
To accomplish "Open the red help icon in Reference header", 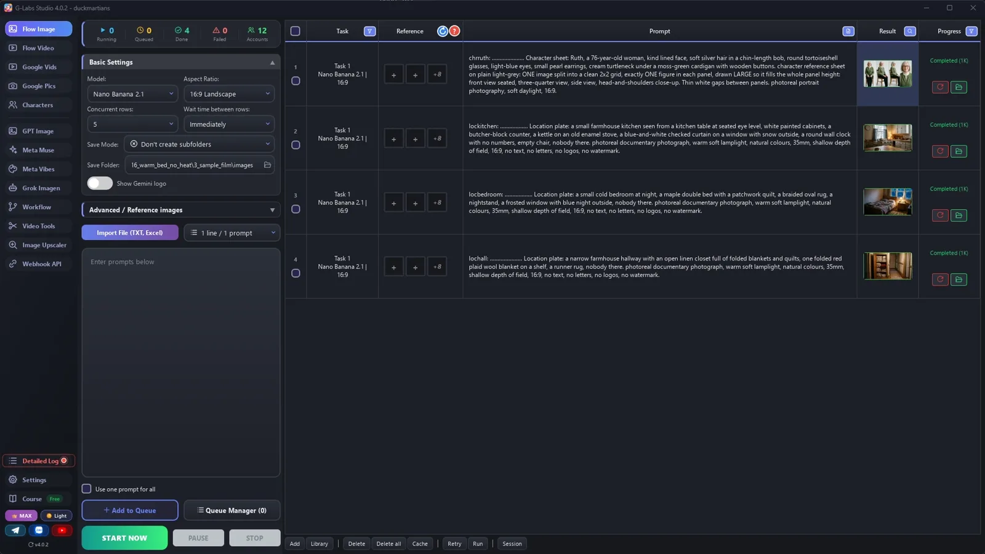I will 454,31.
